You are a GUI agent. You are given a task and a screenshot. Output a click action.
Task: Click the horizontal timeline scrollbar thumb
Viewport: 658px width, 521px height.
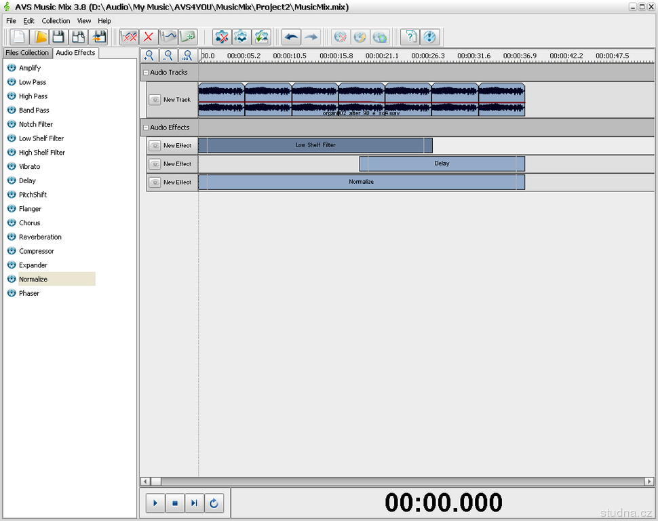coord(155,481)
